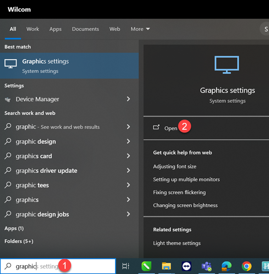Expand the Device Manager result chevron
This screenshot has height=274, width=269.
pos(128,99)
